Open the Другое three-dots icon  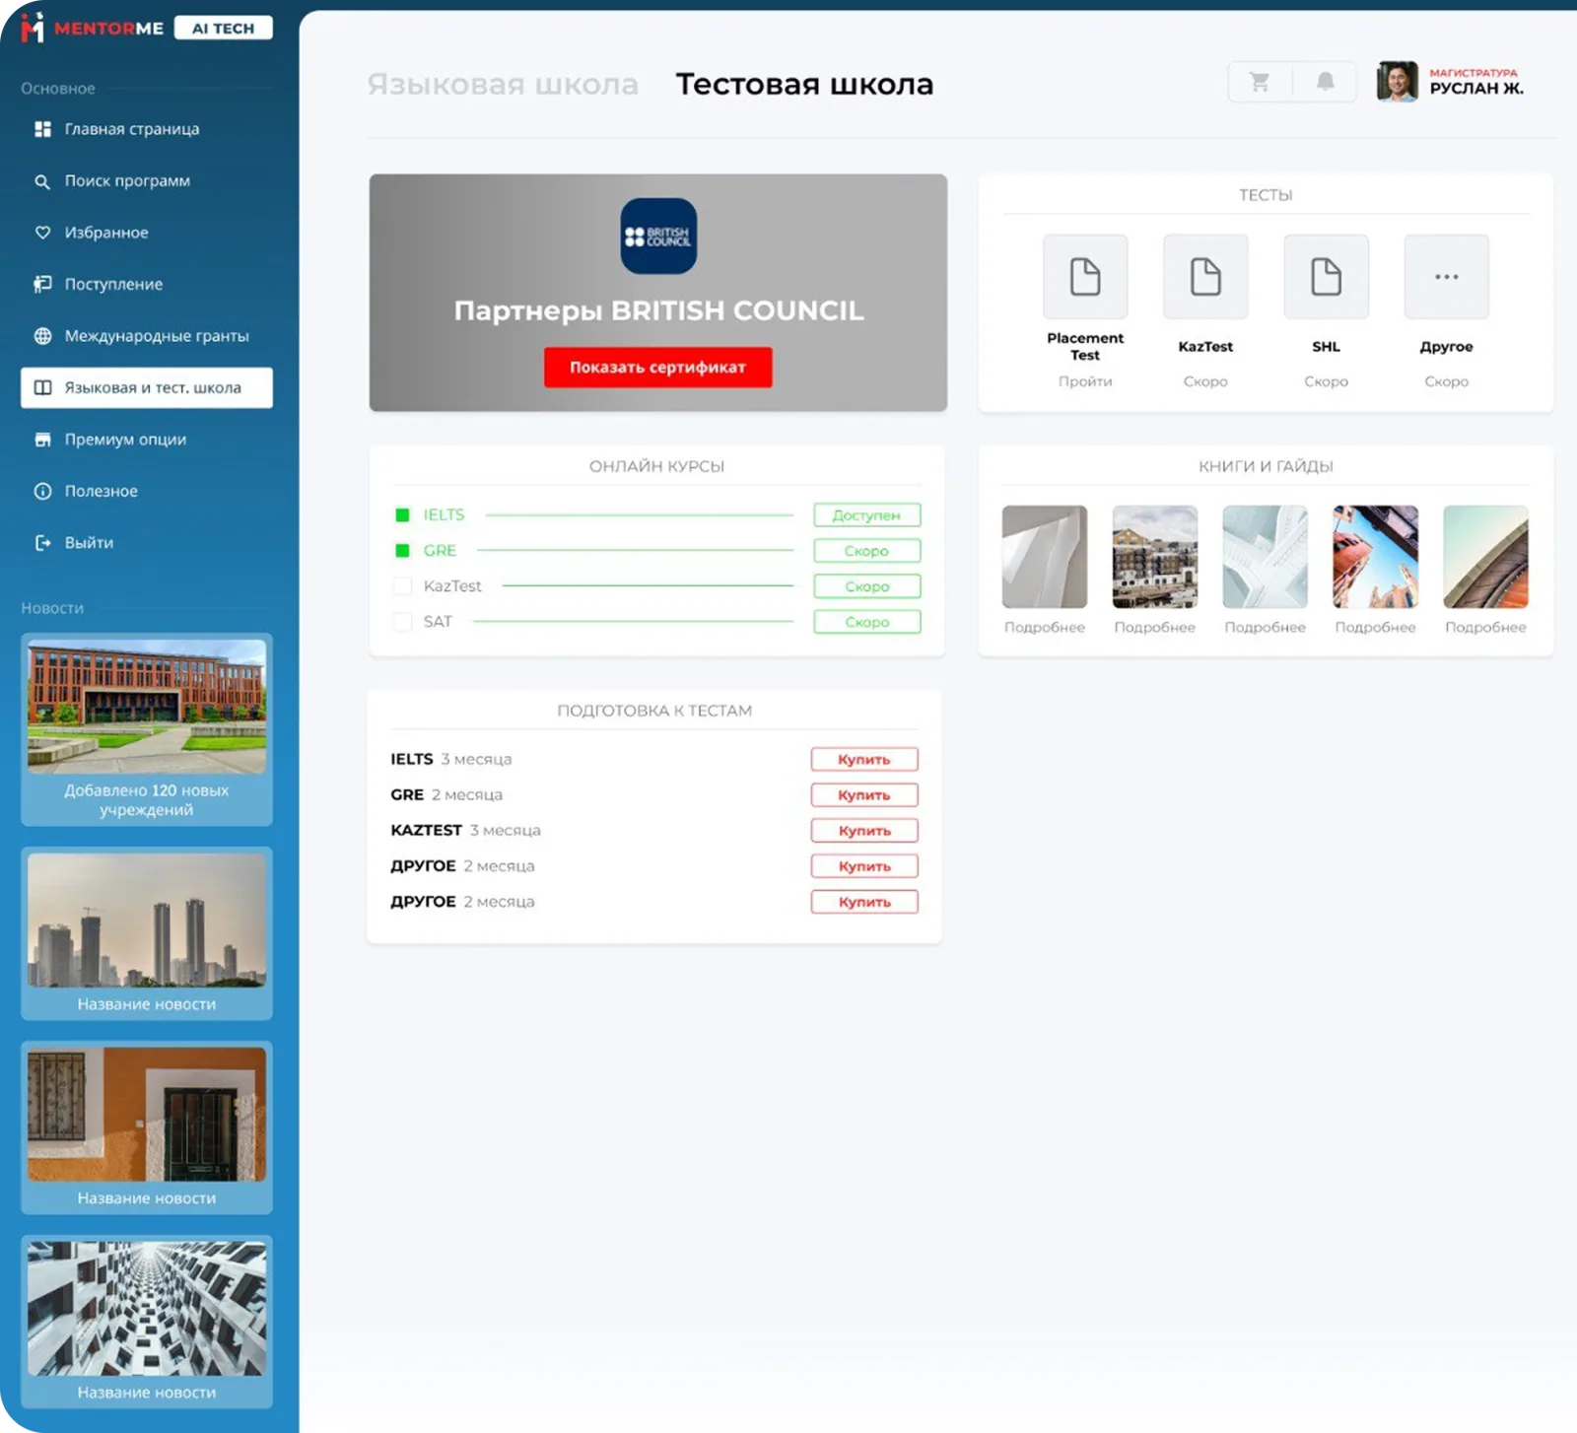pos(1446,277)
